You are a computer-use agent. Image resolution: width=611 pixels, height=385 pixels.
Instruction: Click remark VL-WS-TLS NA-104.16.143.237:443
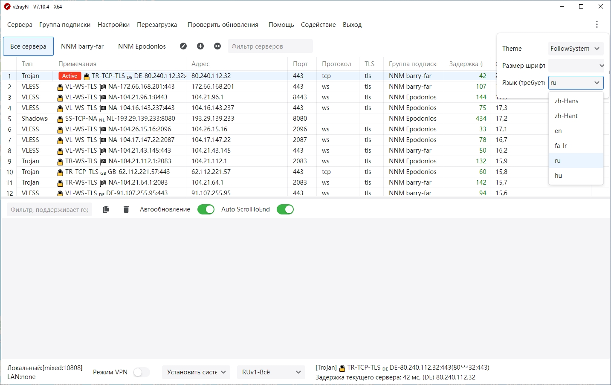[x=120, y=108]
